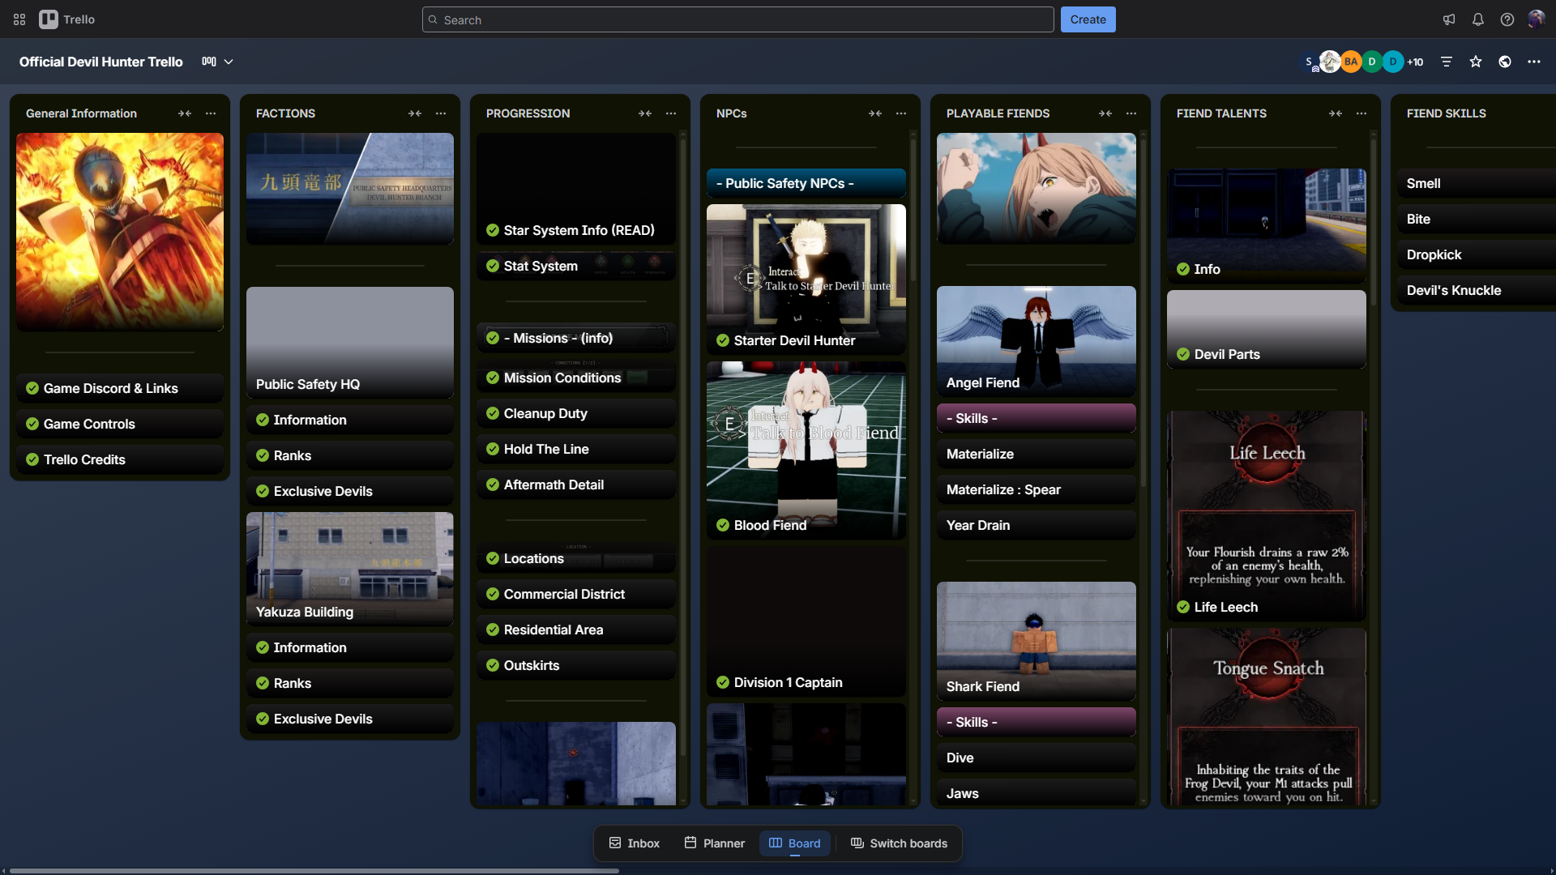Switch to the Planner tab
Screen dimensions: 1556x875
[714, 843]
